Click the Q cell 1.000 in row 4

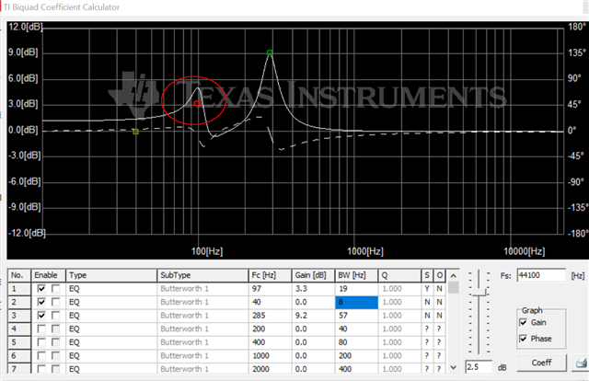tap(399, 329)
